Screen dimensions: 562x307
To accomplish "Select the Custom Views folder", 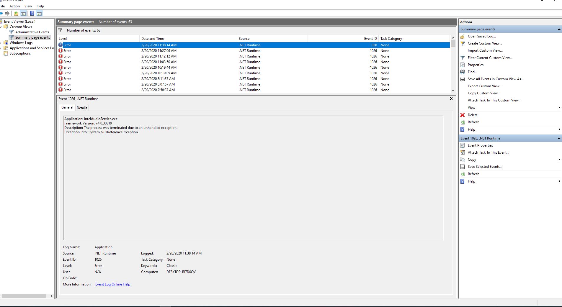I will coord(21,27).
